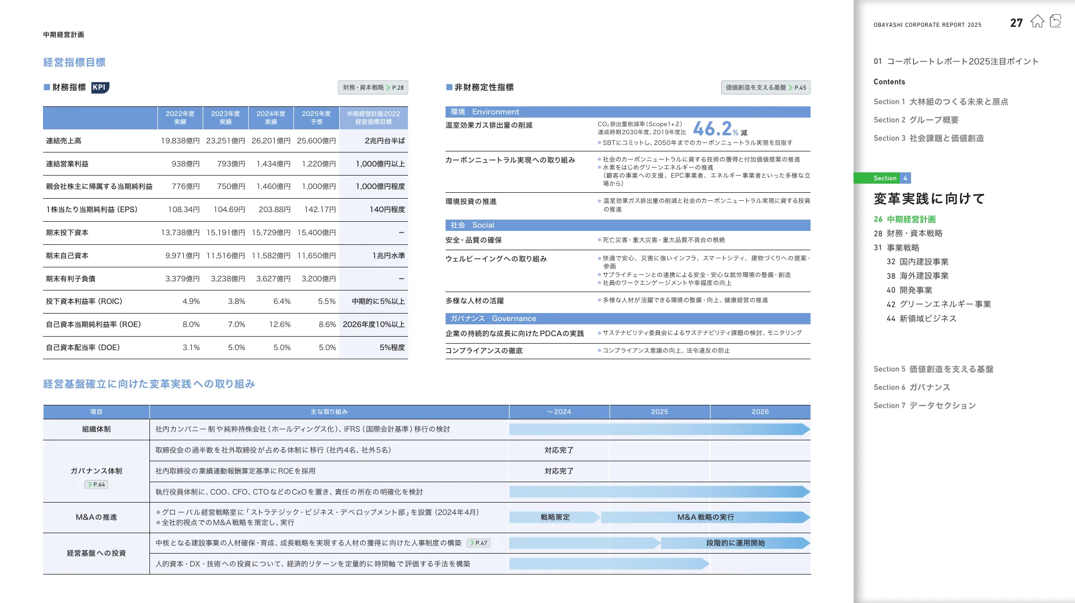Open the 価値創造を支える基盤 P.45 reference link
Image resolution: width=1075 pixels, height=603 pixels.
[765, 88]
